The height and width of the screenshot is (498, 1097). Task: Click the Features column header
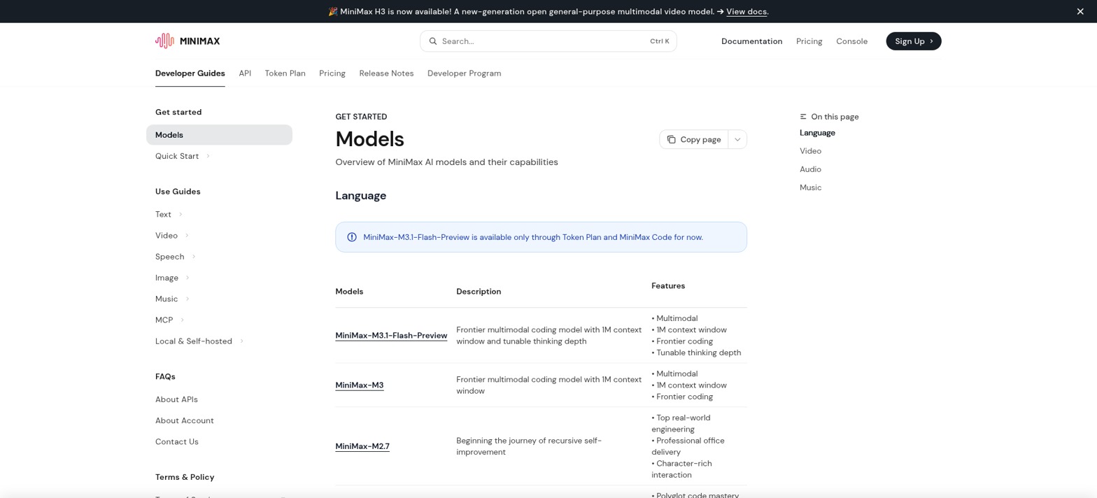point(668,286)
